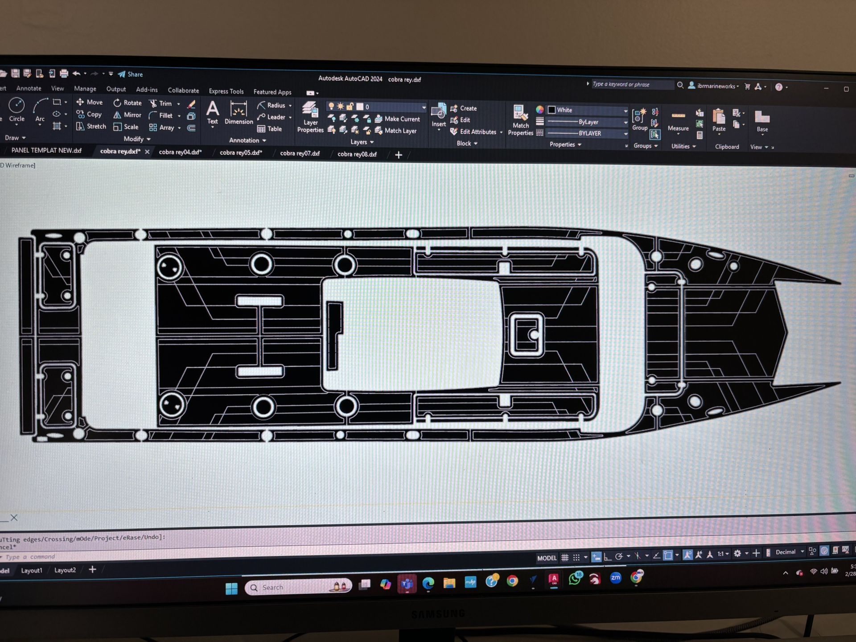The width and height of the screenshot is (856, 642).
Task: Open ibrmarineworks account menu
Action: point(714,86)
